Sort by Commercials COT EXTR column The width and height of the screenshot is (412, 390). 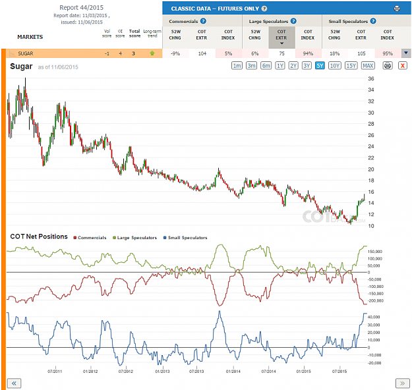pyautogui.click(x=202, y=35)
